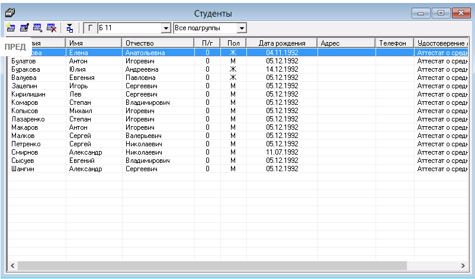Click the Отчество column header
This screenshot has height=279, width=475.
coord(158,43)
